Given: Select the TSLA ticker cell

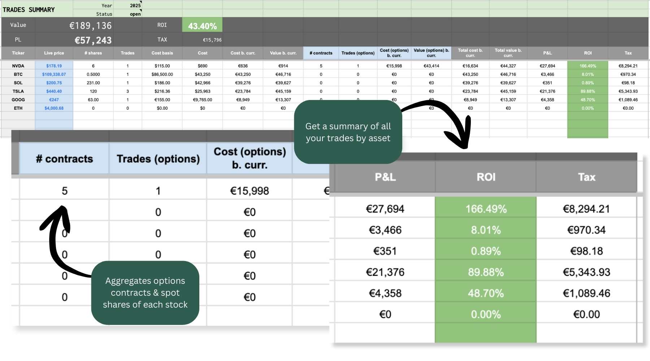Looking at the screenshot, I should (18, 91).
